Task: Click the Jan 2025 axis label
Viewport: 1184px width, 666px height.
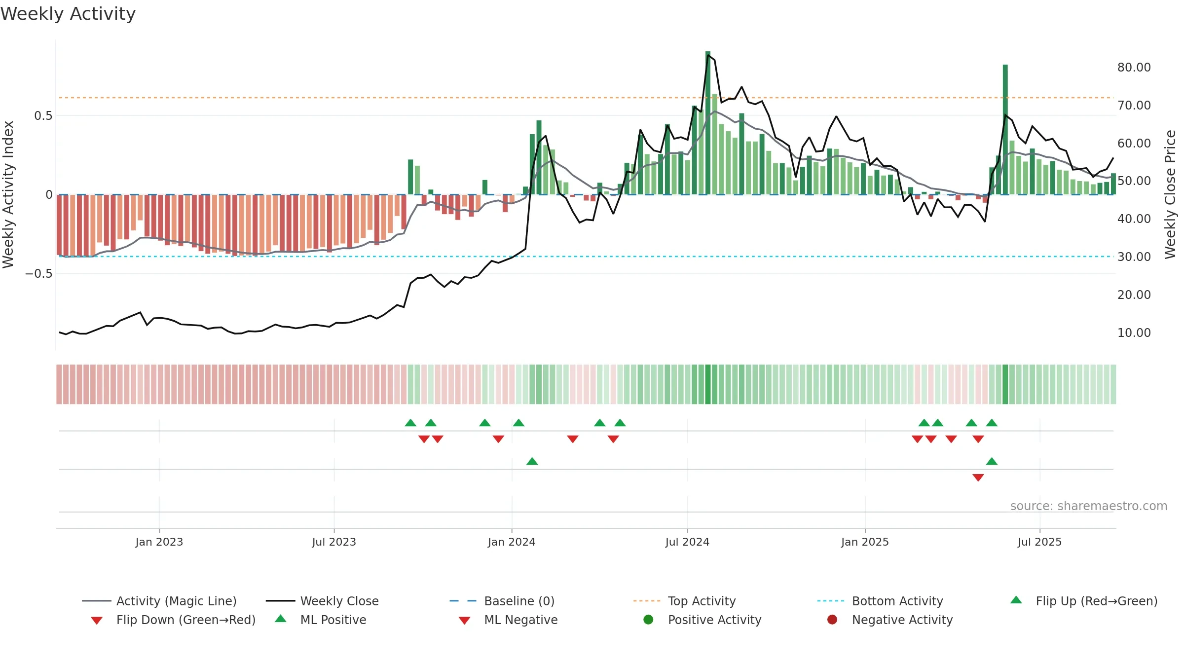Action: click(x=865, y=542)
